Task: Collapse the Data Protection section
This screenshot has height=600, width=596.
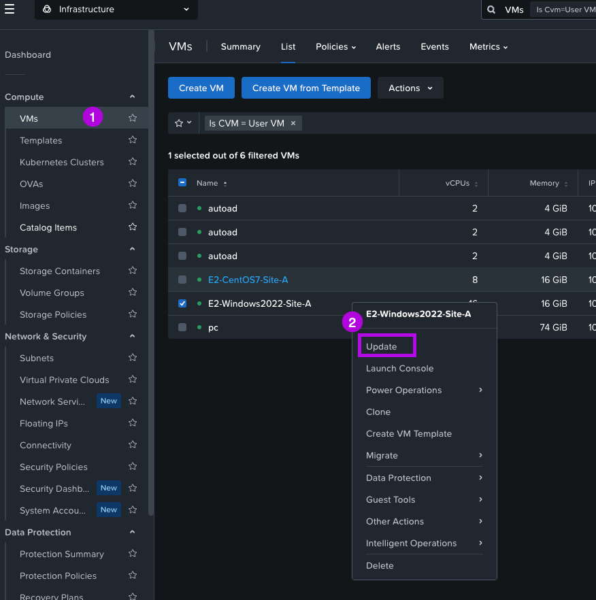Action: click(x=132, y=532)
